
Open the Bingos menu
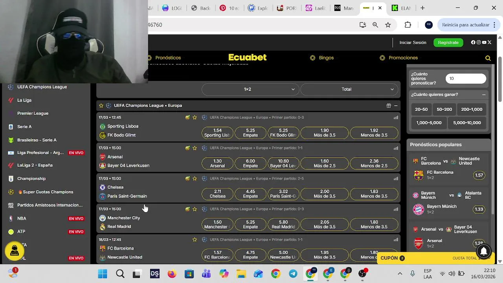[322, 58]
